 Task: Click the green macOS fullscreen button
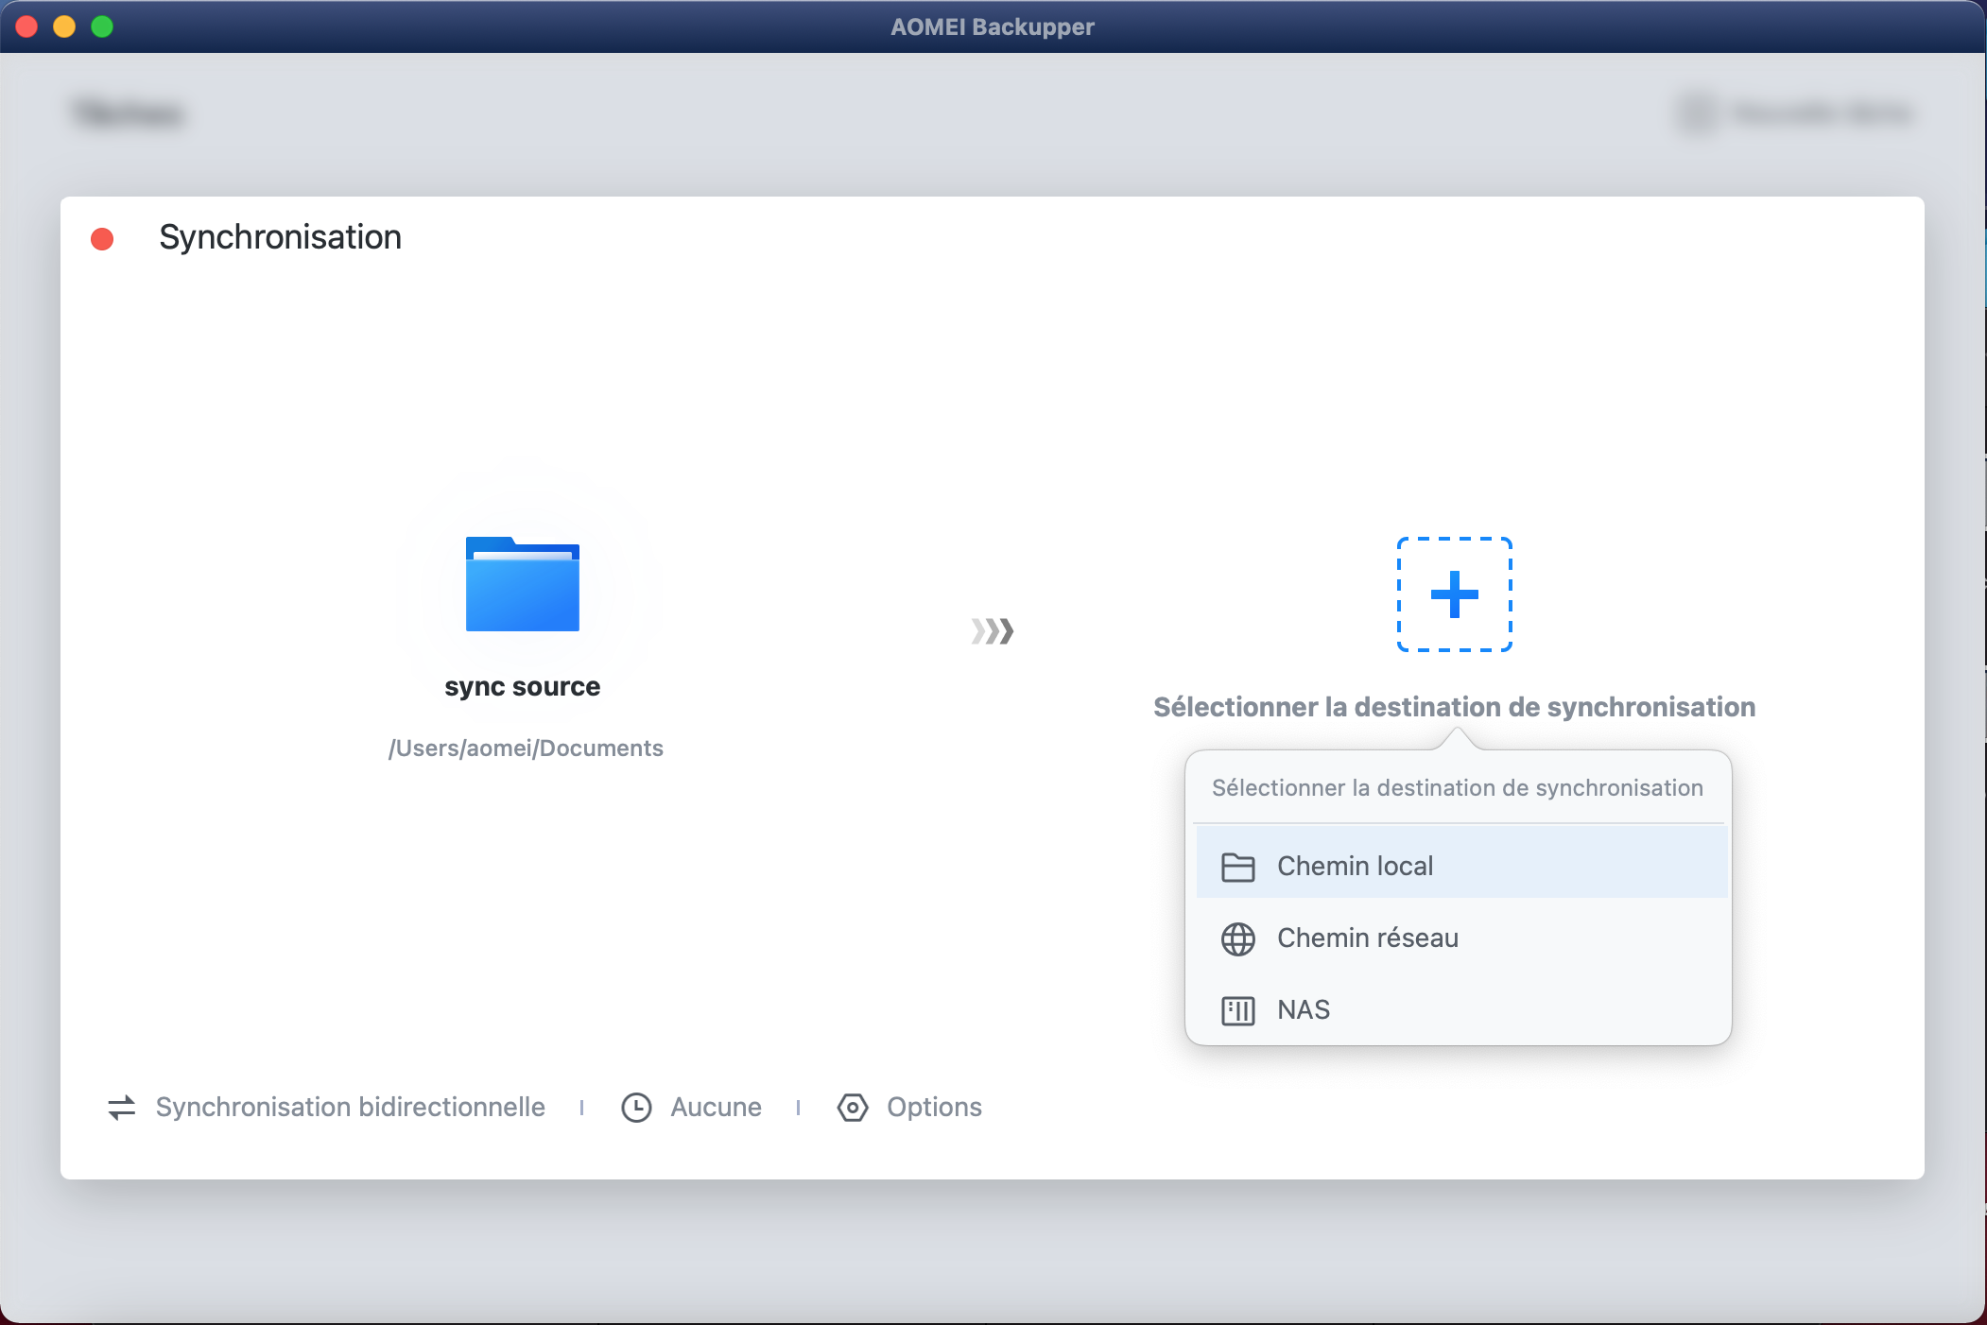[x=102, y=26]
